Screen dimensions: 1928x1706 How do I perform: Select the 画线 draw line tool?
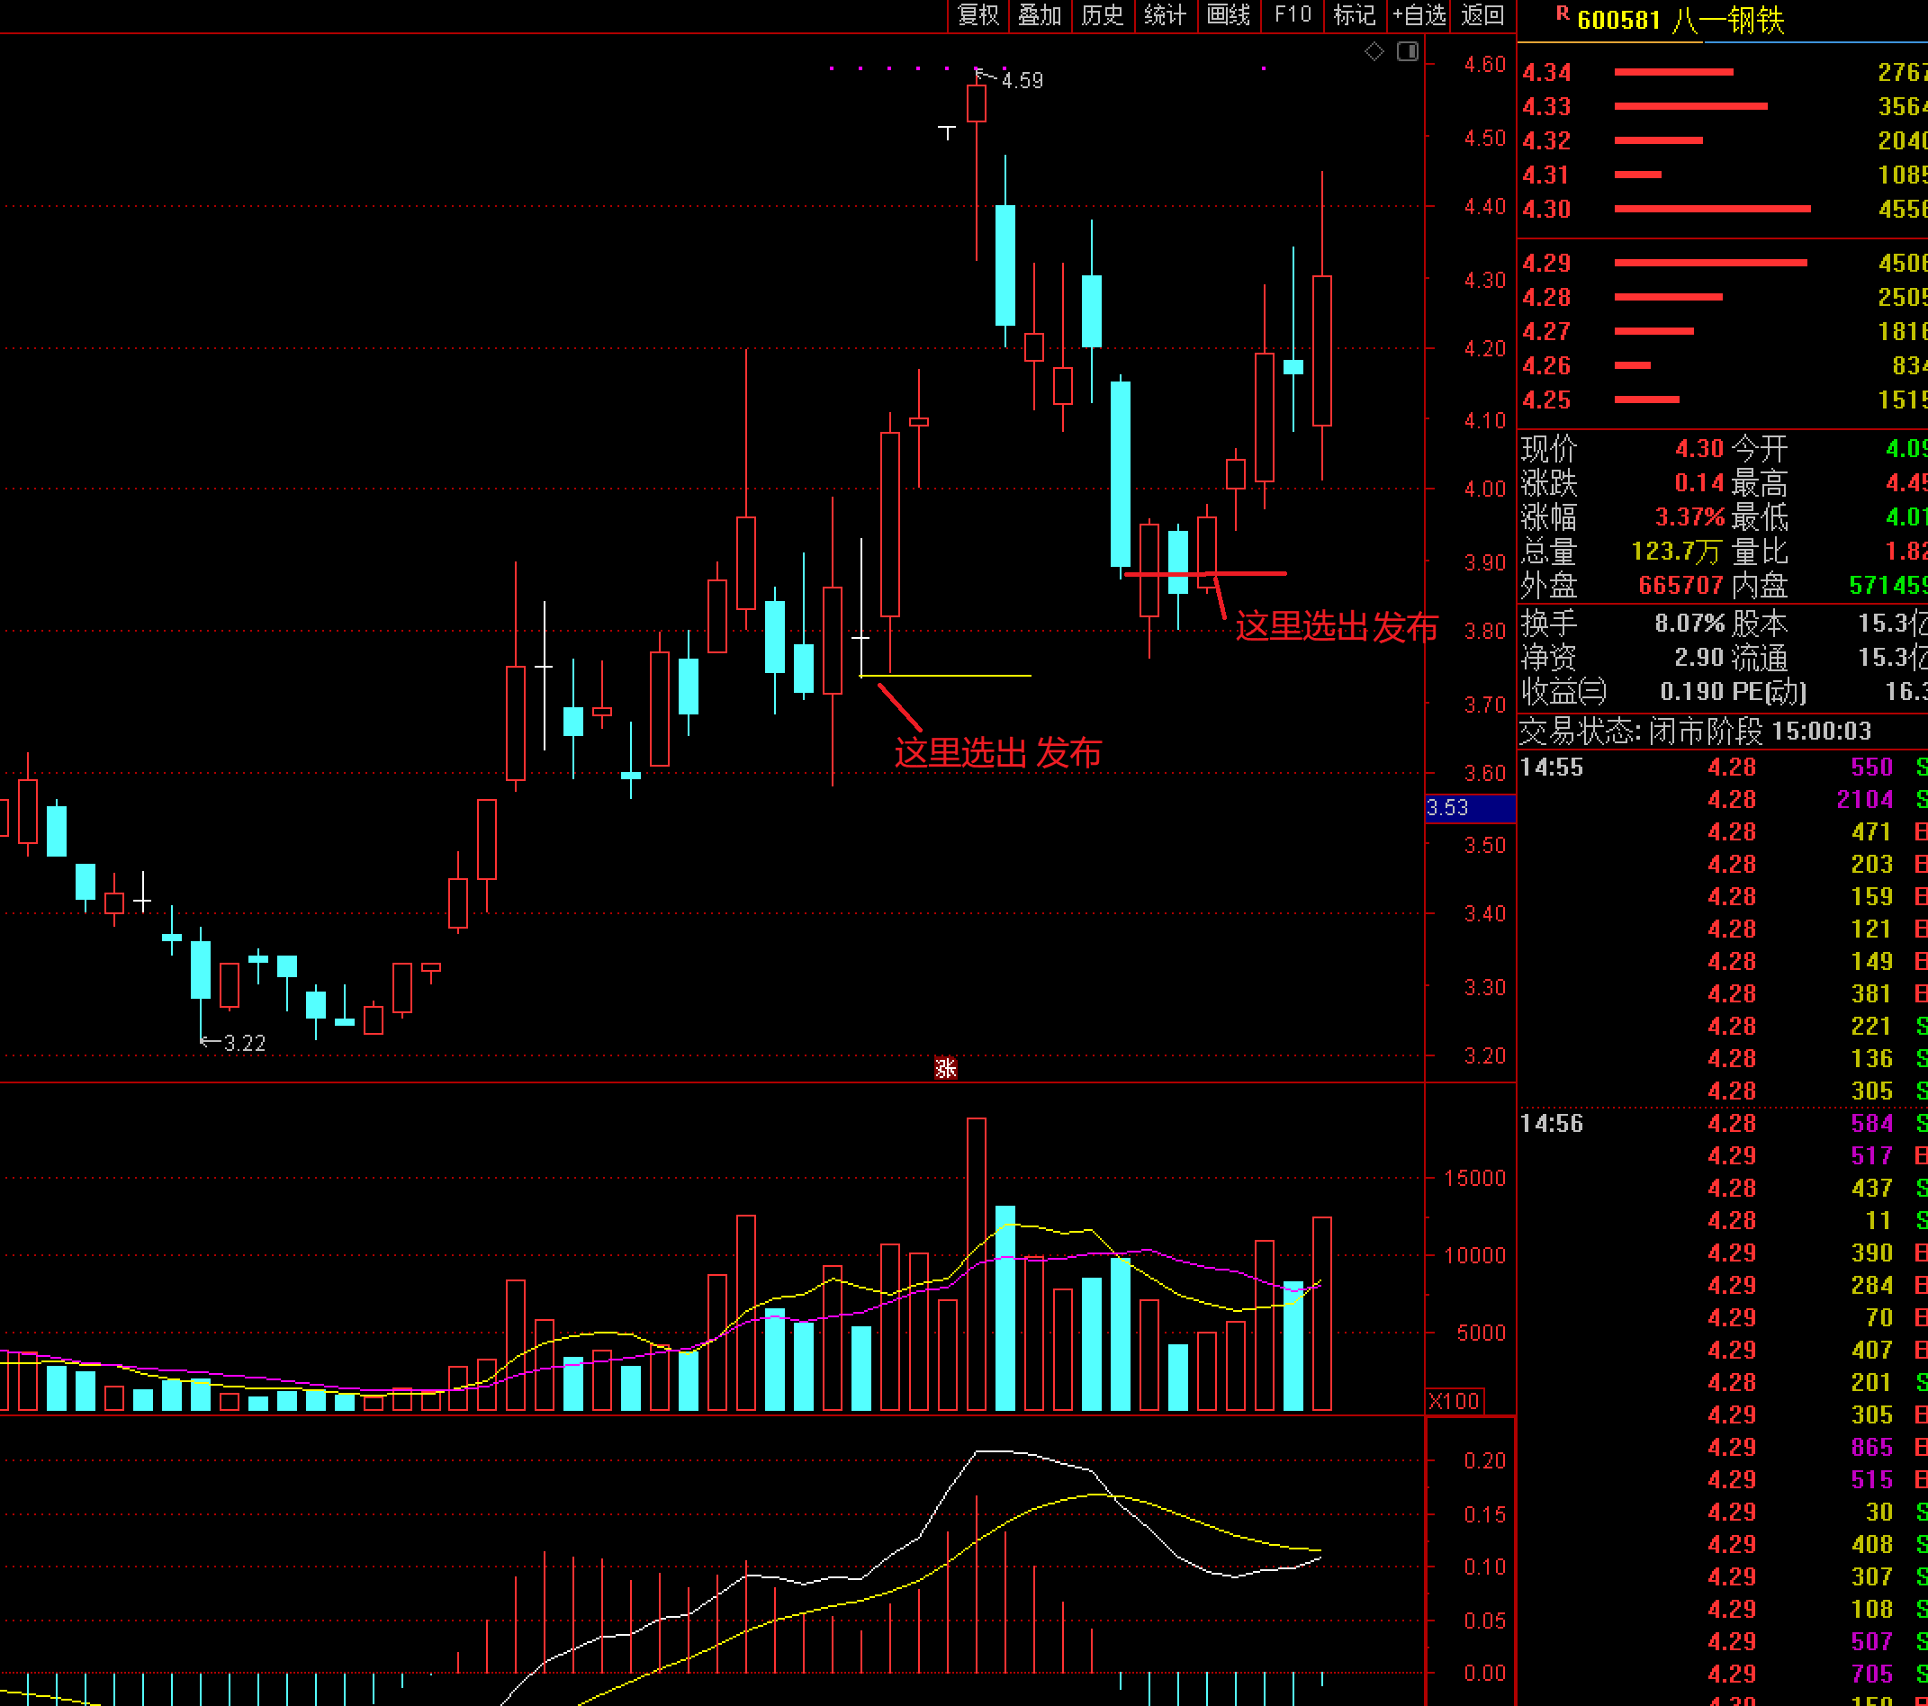pyautogui.click(x=1228, y=15)
